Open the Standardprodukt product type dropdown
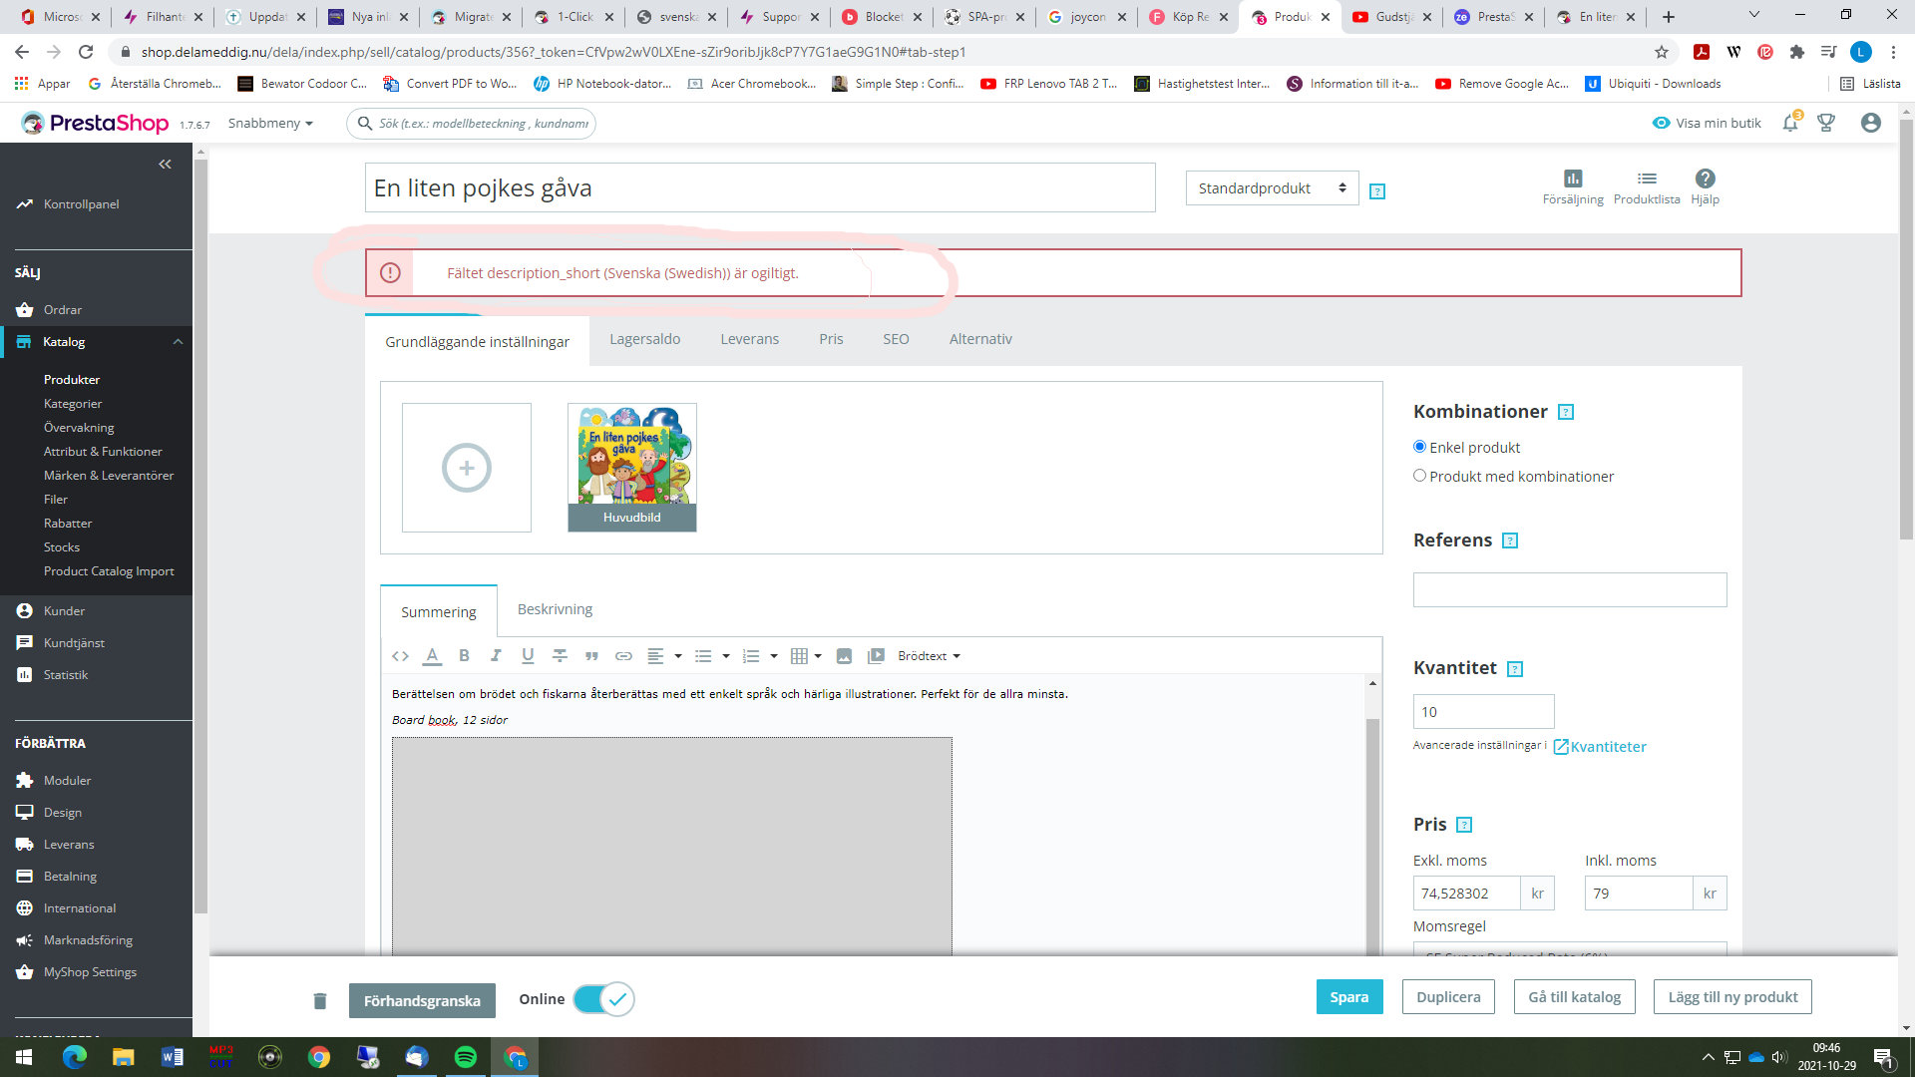Image resolution: width=1915 pixels, height=1077 pixels. pyautogui.click(x=1272, y=188)
